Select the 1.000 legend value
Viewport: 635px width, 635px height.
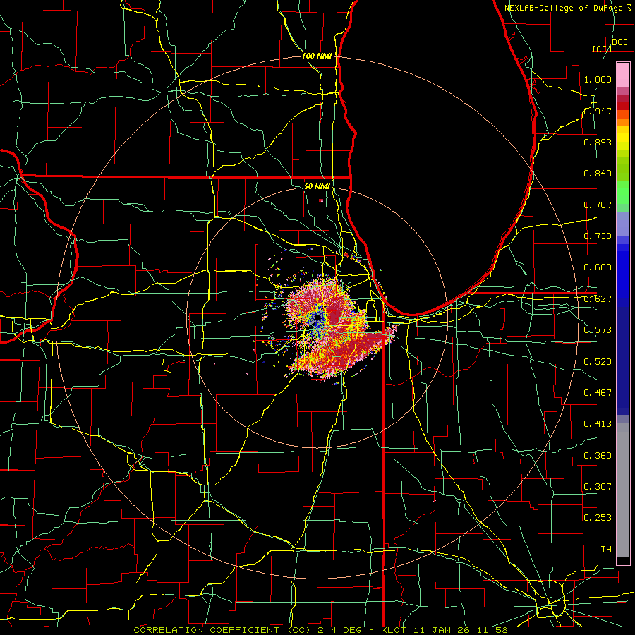point(598,79)
